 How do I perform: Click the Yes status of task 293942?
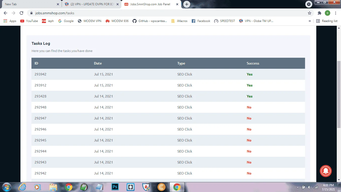(x=250, y=74)
